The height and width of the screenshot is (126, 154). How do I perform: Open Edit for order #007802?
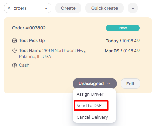(x=130, y=84)
